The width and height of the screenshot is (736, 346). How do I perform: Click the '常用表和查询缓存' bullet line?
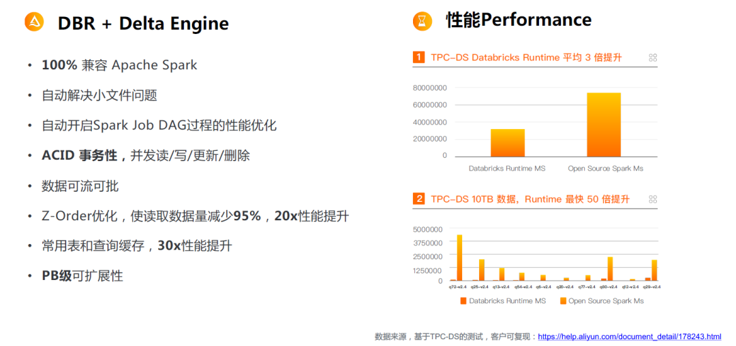pos(136,246)
